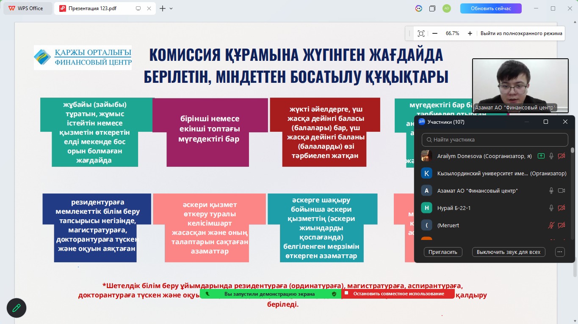Click the 66.7% zoom level value
Image resolution: width=578 pixels, height=324 pixels.
452,33
